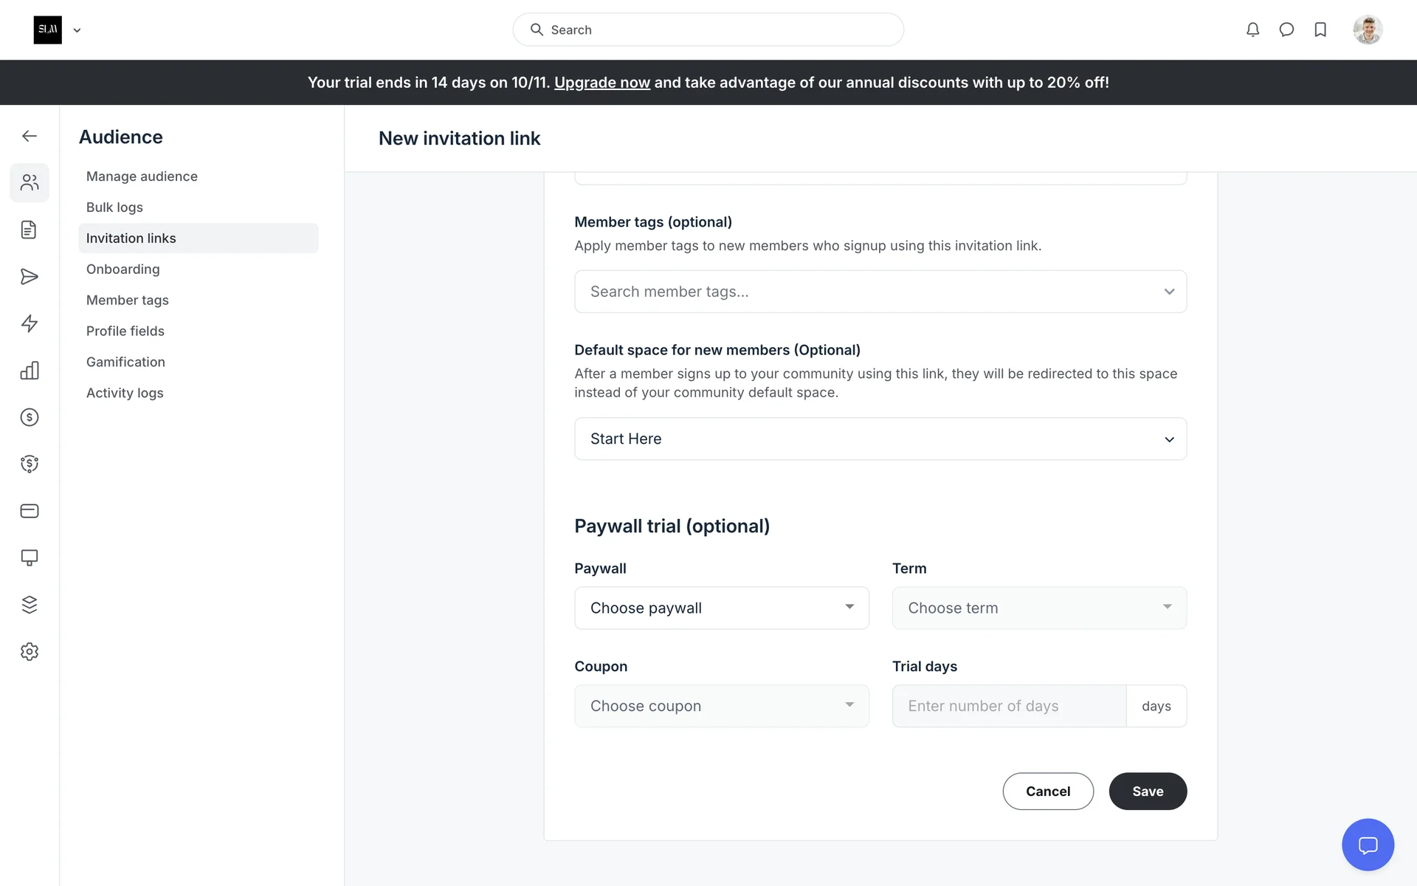This screenshot has height=886, width=1417.
Task: Open the blue support chat widget
Action: coord(1368,845)
